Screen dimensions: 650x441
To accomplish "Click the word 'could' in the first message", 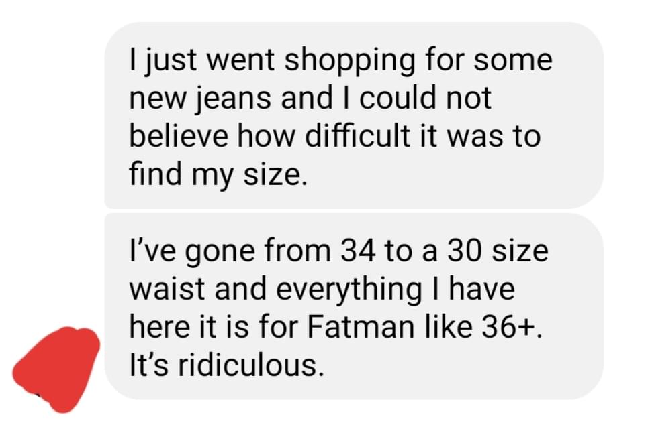I will [x=398, y=98].
